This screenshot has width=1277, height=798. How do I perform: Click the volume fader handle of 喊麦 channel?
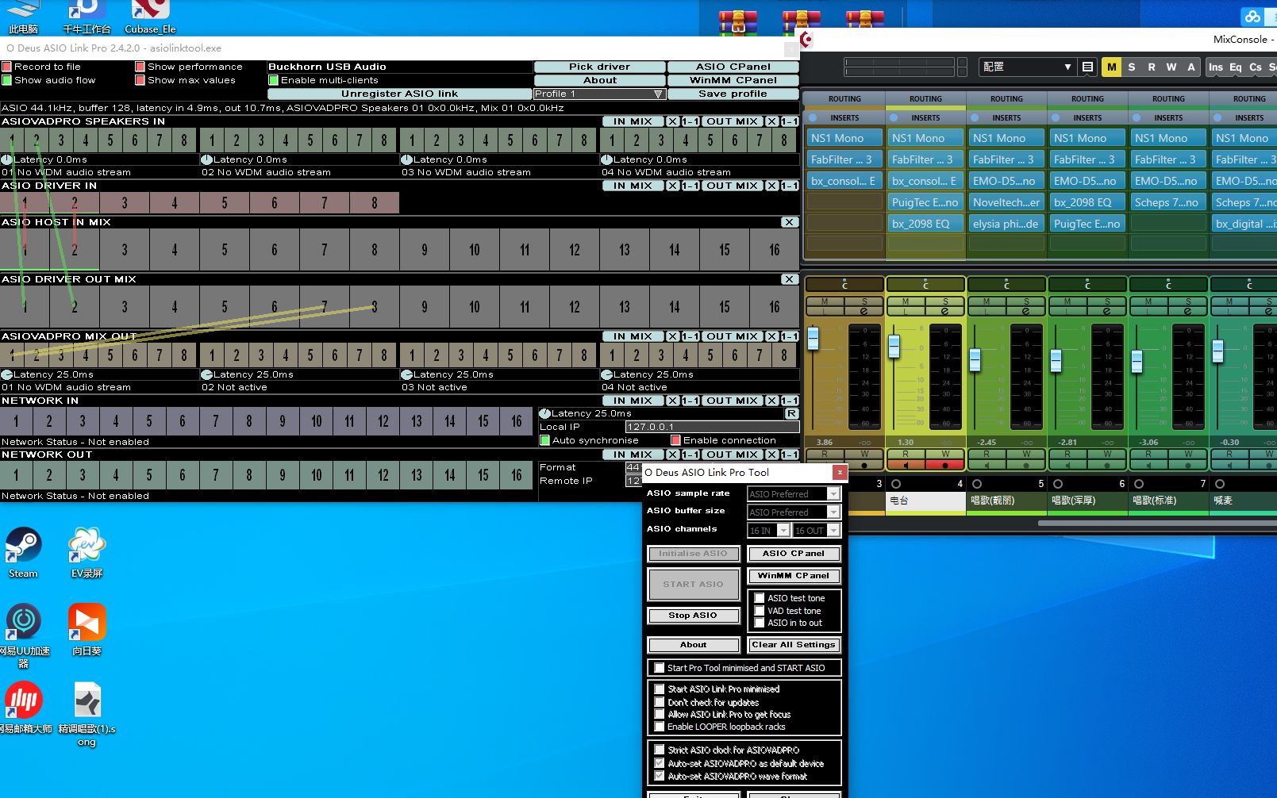tap(1218, 351)
